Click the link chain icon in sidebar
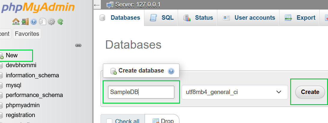The image size is (328, 123). [78, 45]
